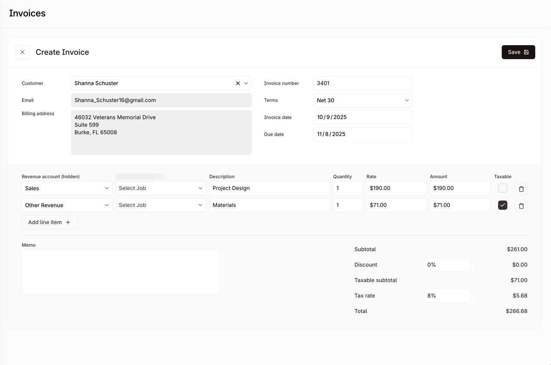Remove the Project Design line via trash icon
This screenshot has height=365, width=551.
521,189
